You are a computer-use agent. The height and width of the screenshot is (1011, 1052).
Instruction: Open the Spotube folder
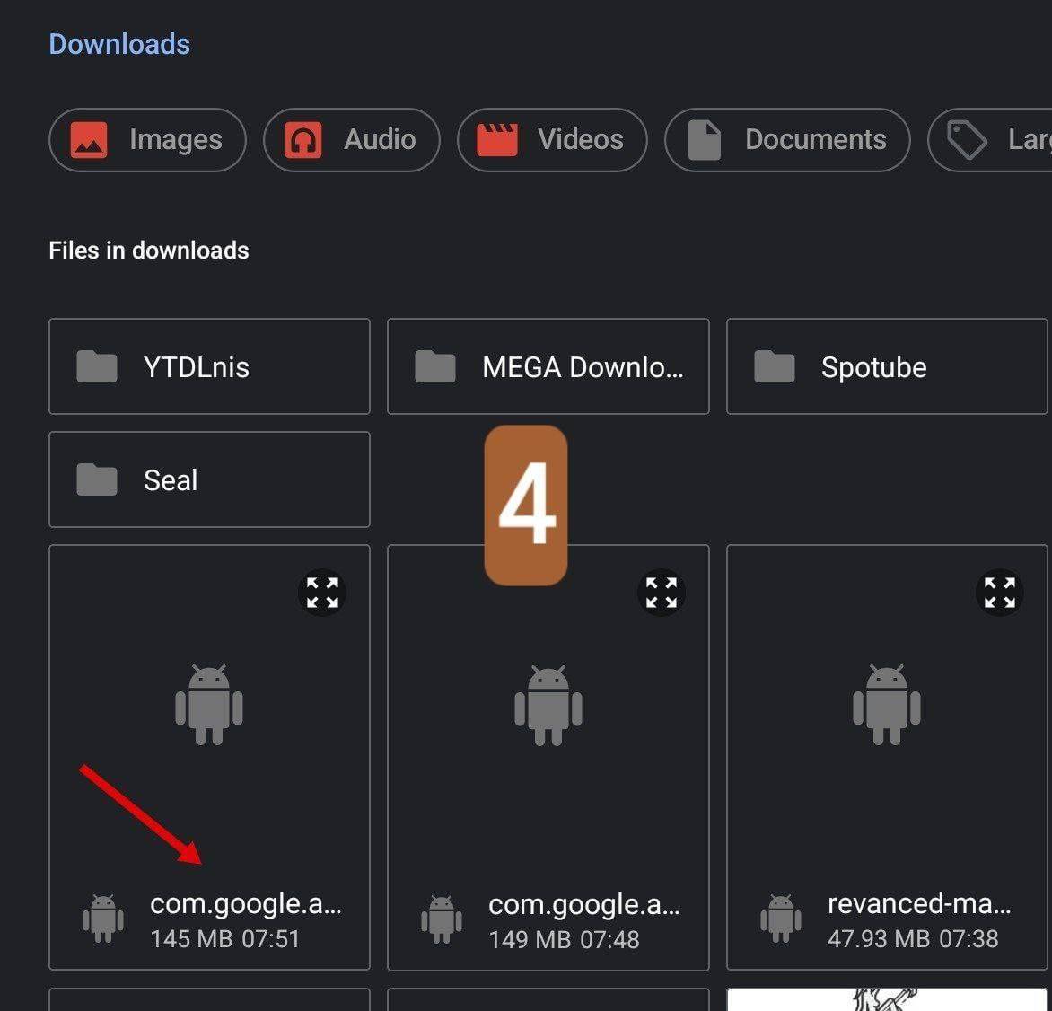[887, 366]
